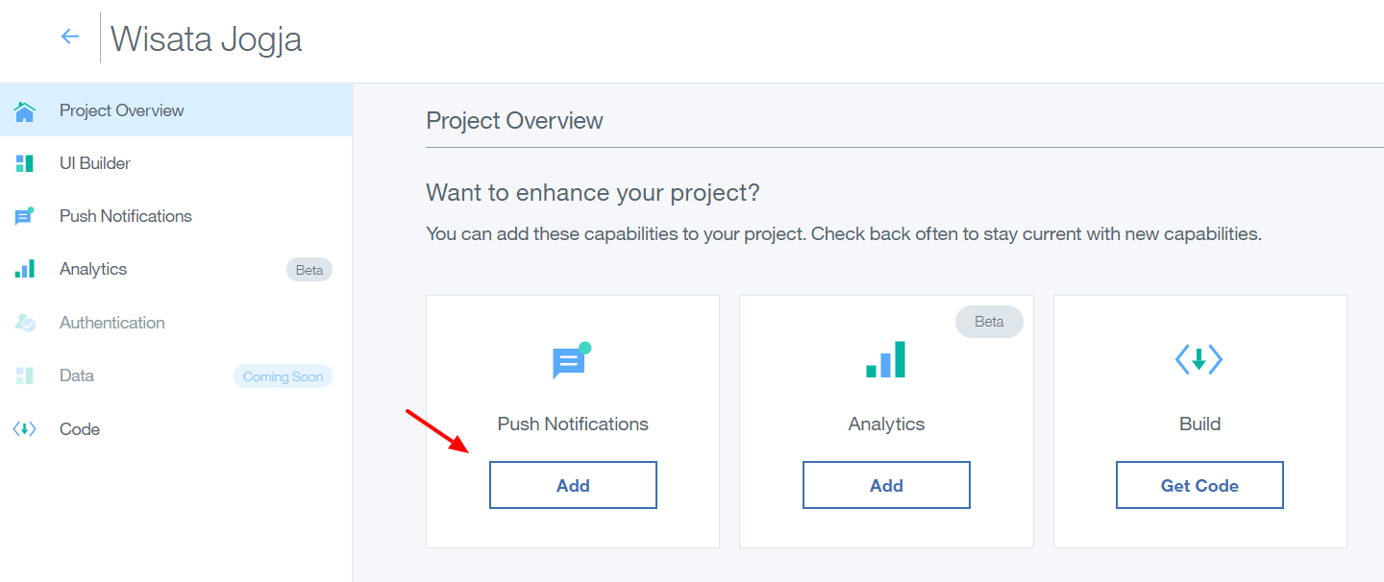Open Push Notifications in the sidebar
The image size is (1384, 582).
pos(126,216)
